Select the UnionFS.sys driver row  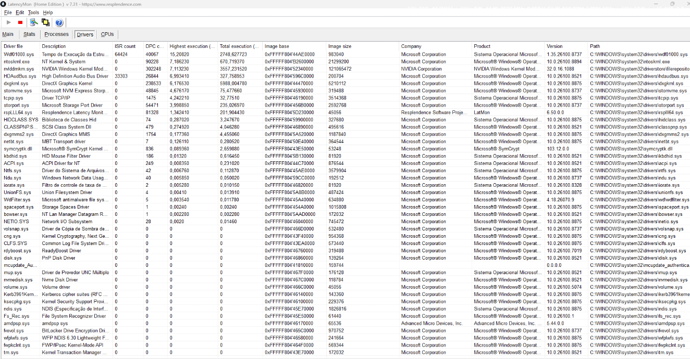[345, 193]
